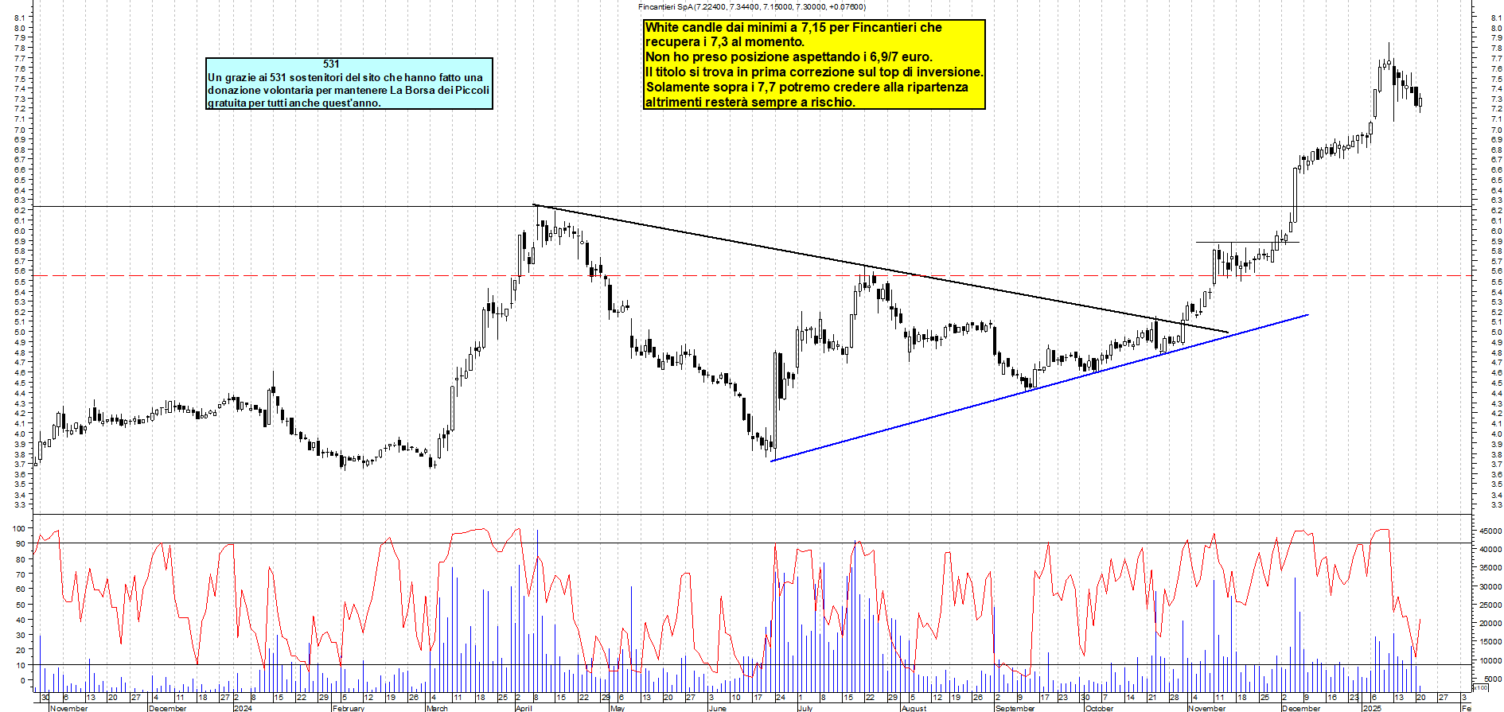
Task: Click the 'x100' volume multiplier box
Action: pyautogui.click(x=1480, y=687)
